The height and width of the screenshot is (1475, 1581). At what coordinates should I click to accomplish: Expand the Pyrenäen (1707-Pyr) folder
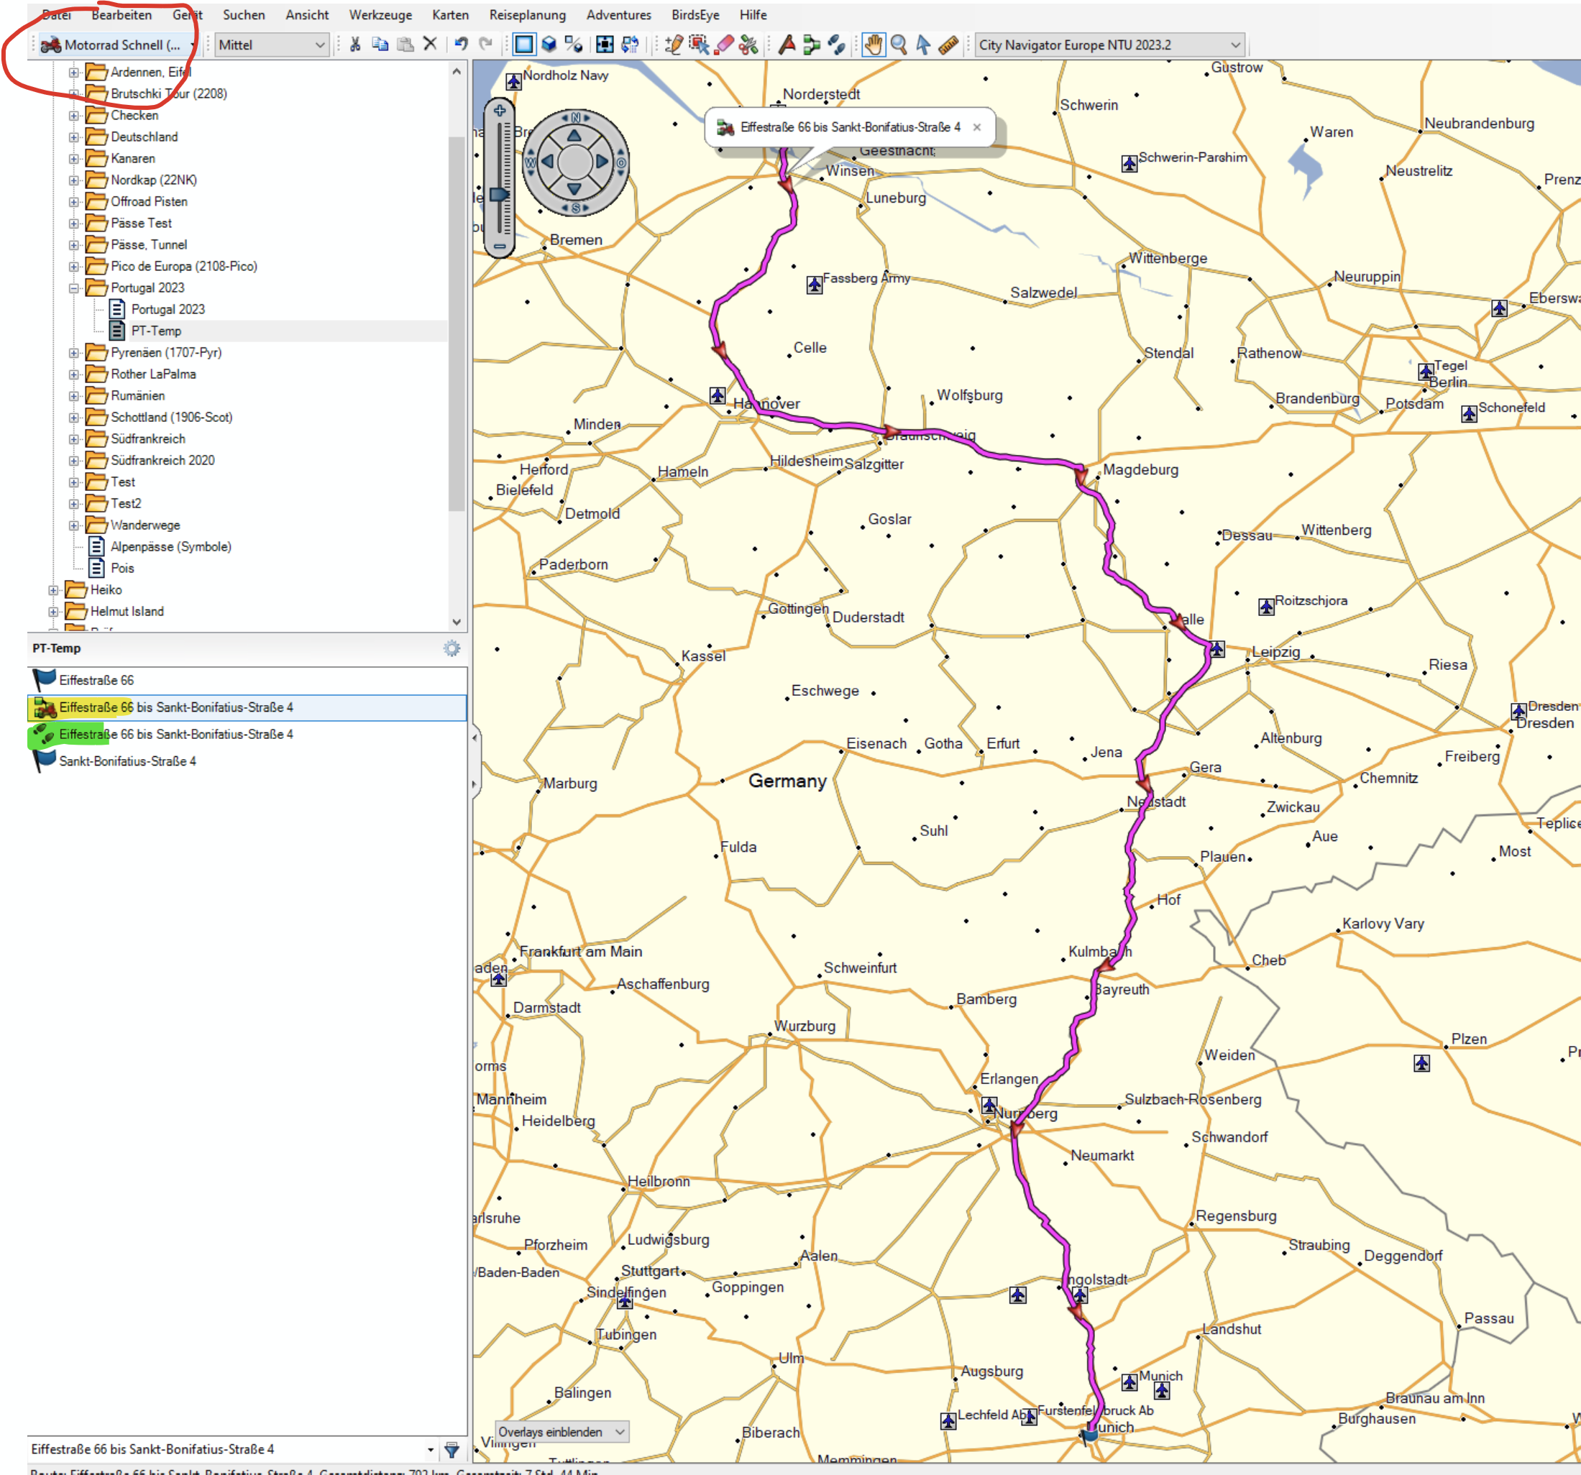coord(74,352)
